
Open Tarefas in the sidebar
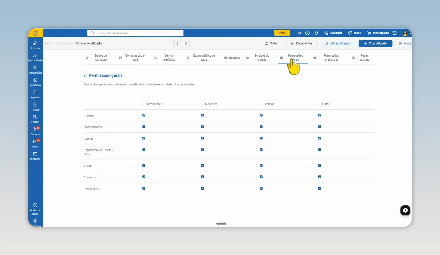click(x=35, y=107)
